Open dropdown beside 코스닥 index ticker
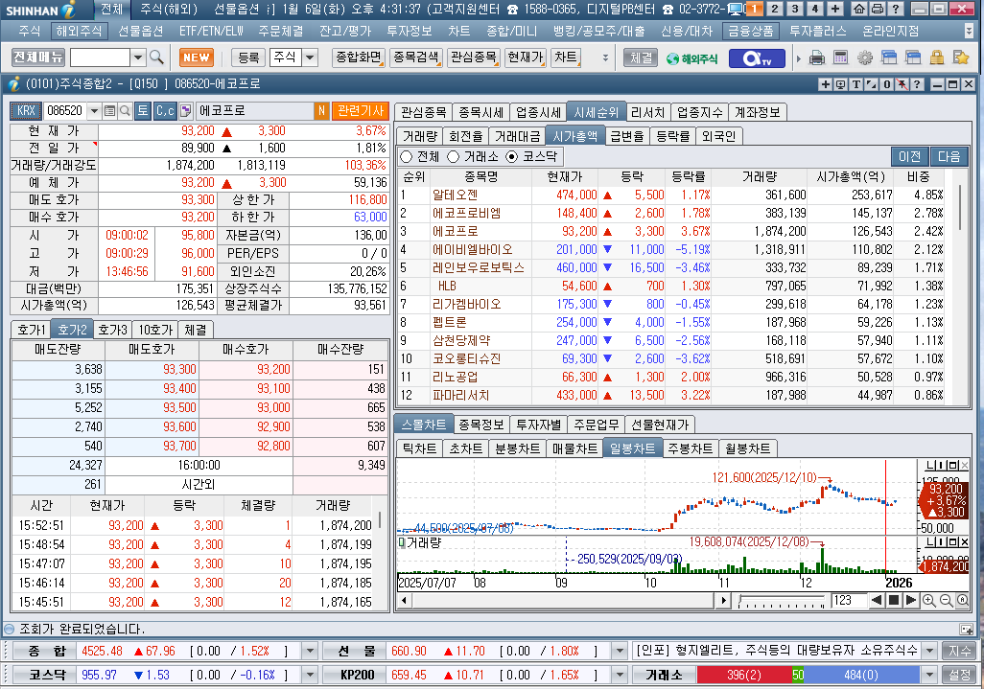 [310, 675]
